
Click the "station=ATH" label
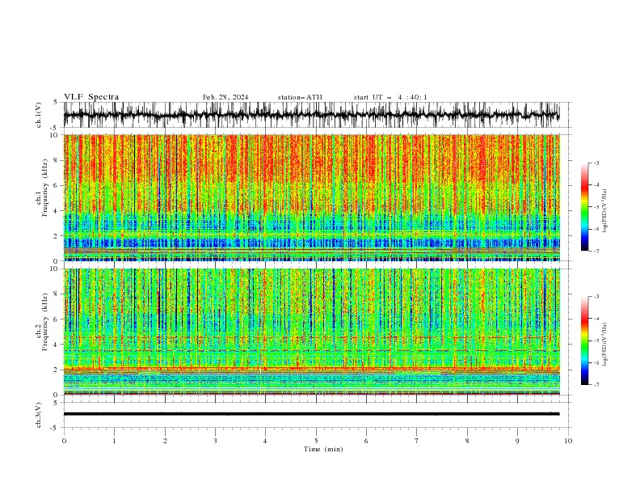pyautogui.click(x=300, y=97)
